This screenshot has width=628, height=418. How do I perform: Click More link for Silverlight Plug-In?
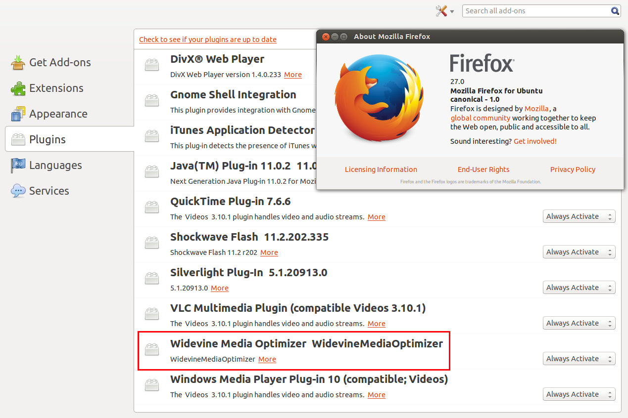click(220, 288)
